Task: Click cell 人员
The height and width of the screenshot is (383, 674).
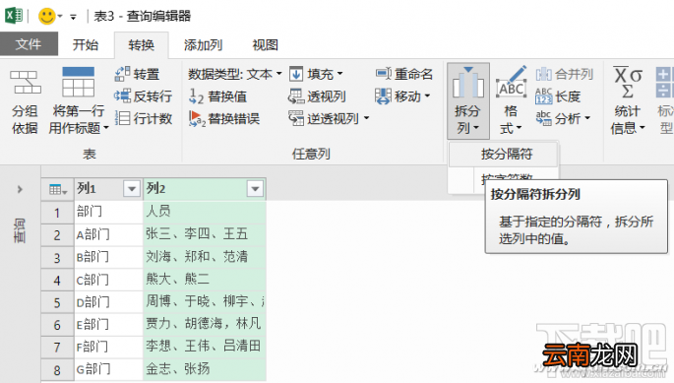Action: (205, 212)
